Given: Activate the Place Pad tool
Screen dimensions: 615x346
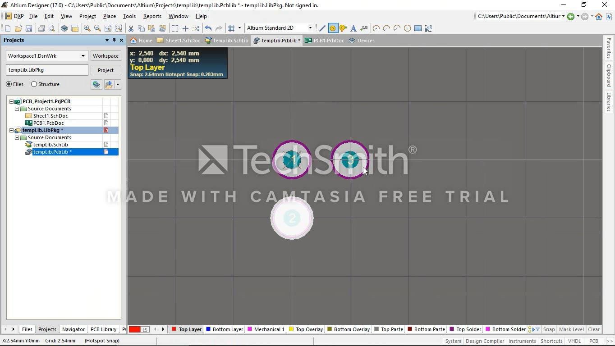Looking at the screenshot, I should click(333, 28).
